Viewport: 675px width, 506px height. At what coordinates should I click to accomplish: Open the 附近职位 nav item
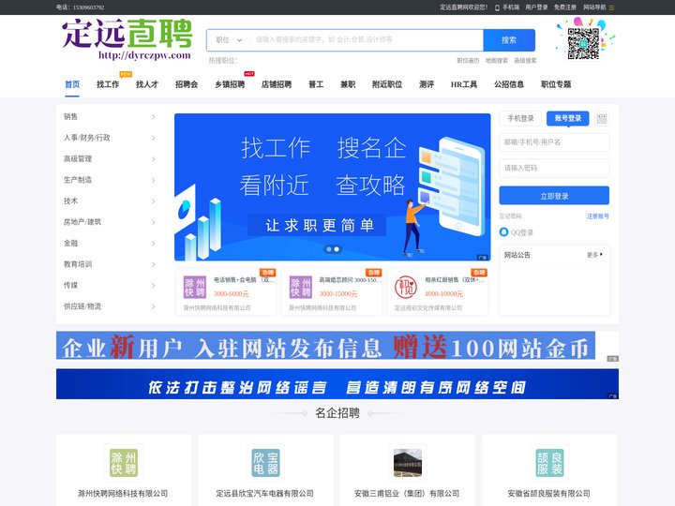(x=387, y=84)
